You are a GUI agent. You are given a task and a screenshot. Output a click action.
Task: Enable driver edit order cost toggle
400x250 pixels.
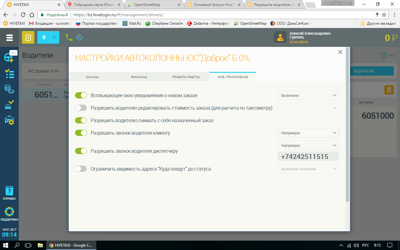[81, 108]
